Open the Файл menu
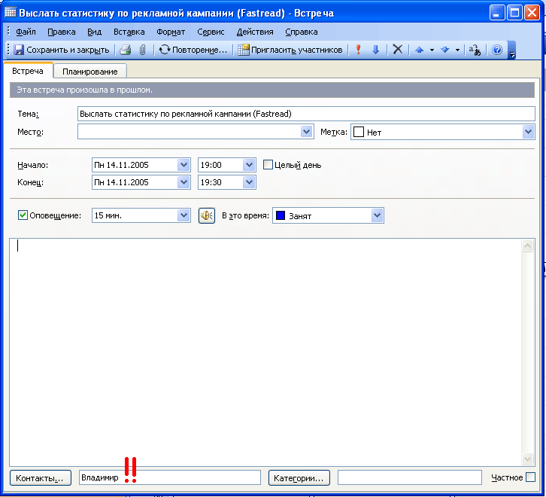 coord(26,32)
